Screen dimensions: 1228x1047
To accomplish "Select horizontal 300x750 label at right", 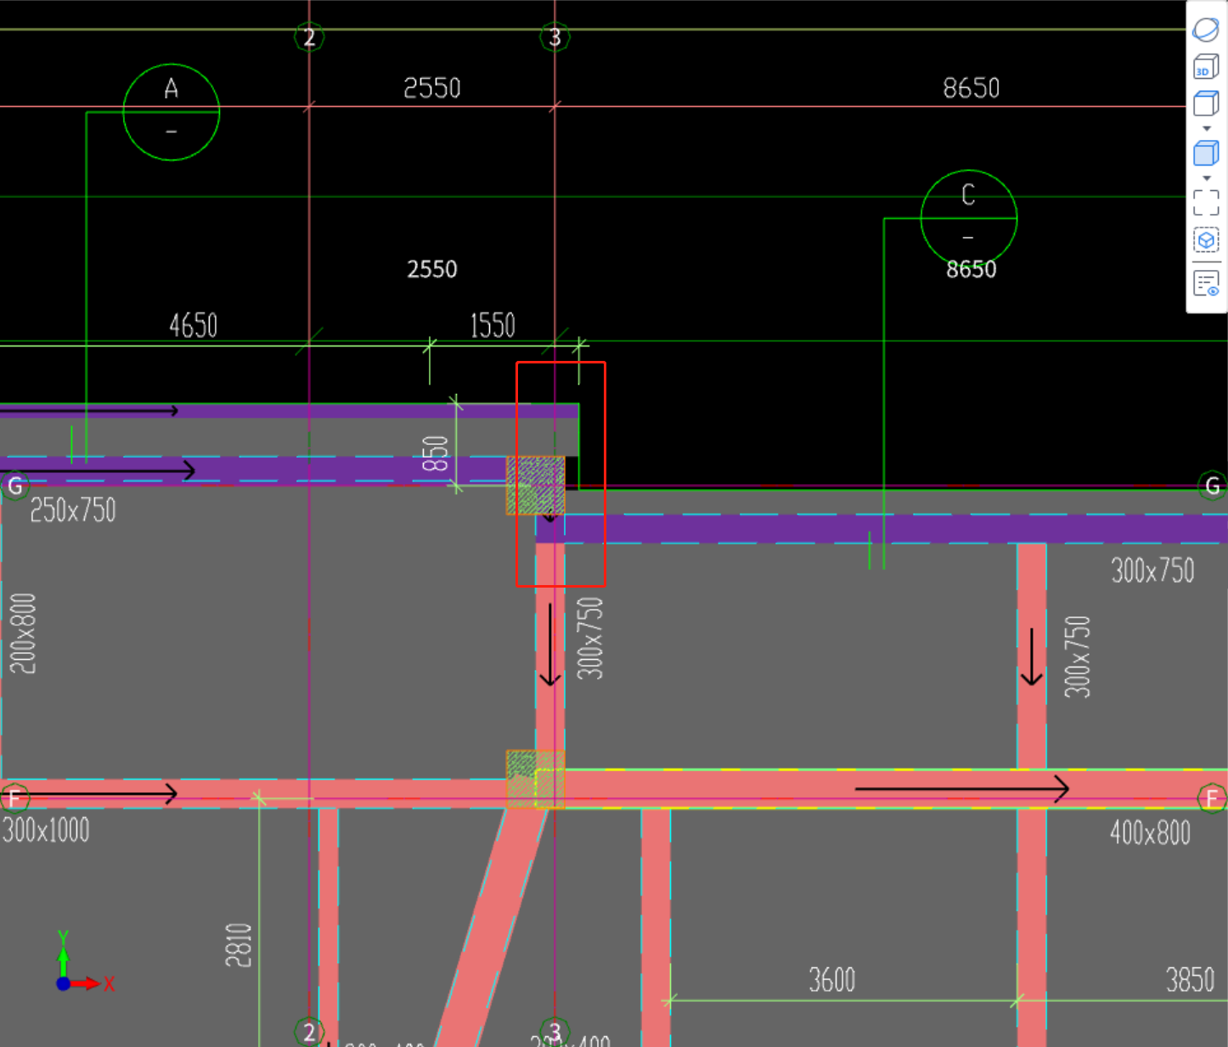I will tap(1152, 571).
